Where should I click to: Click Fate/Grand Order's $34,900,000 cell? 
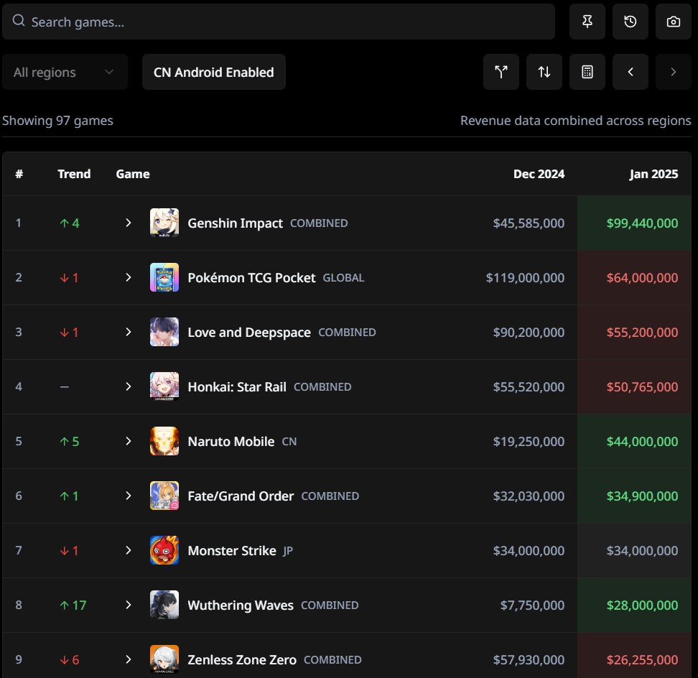point(634,496)
